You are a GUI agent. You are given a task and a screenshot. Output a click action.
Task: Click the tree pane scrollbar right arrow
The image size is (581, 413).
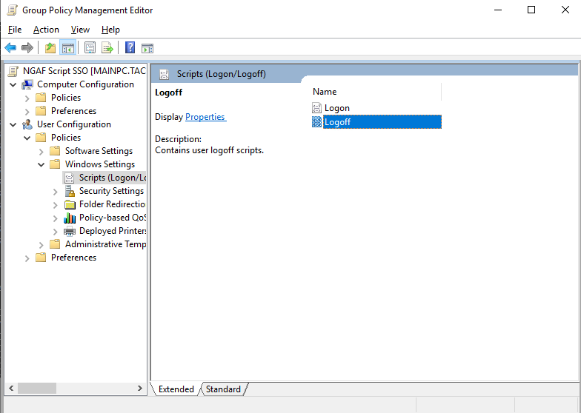[141, 389]
